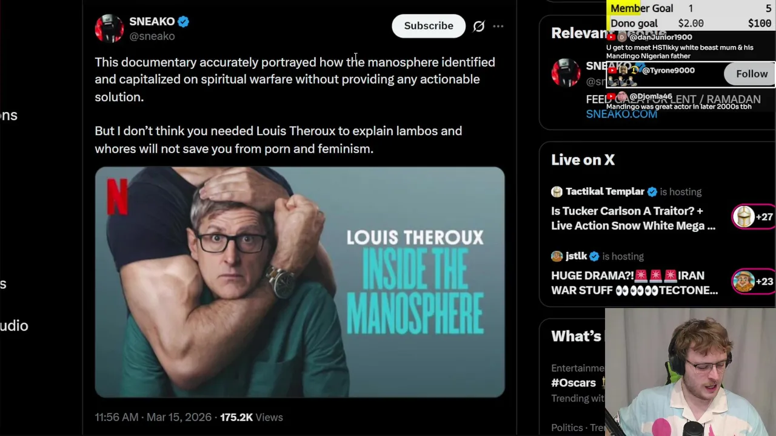776x436 pixels.
Task: Open the SNEAKO.COM link
Action: 621,114
